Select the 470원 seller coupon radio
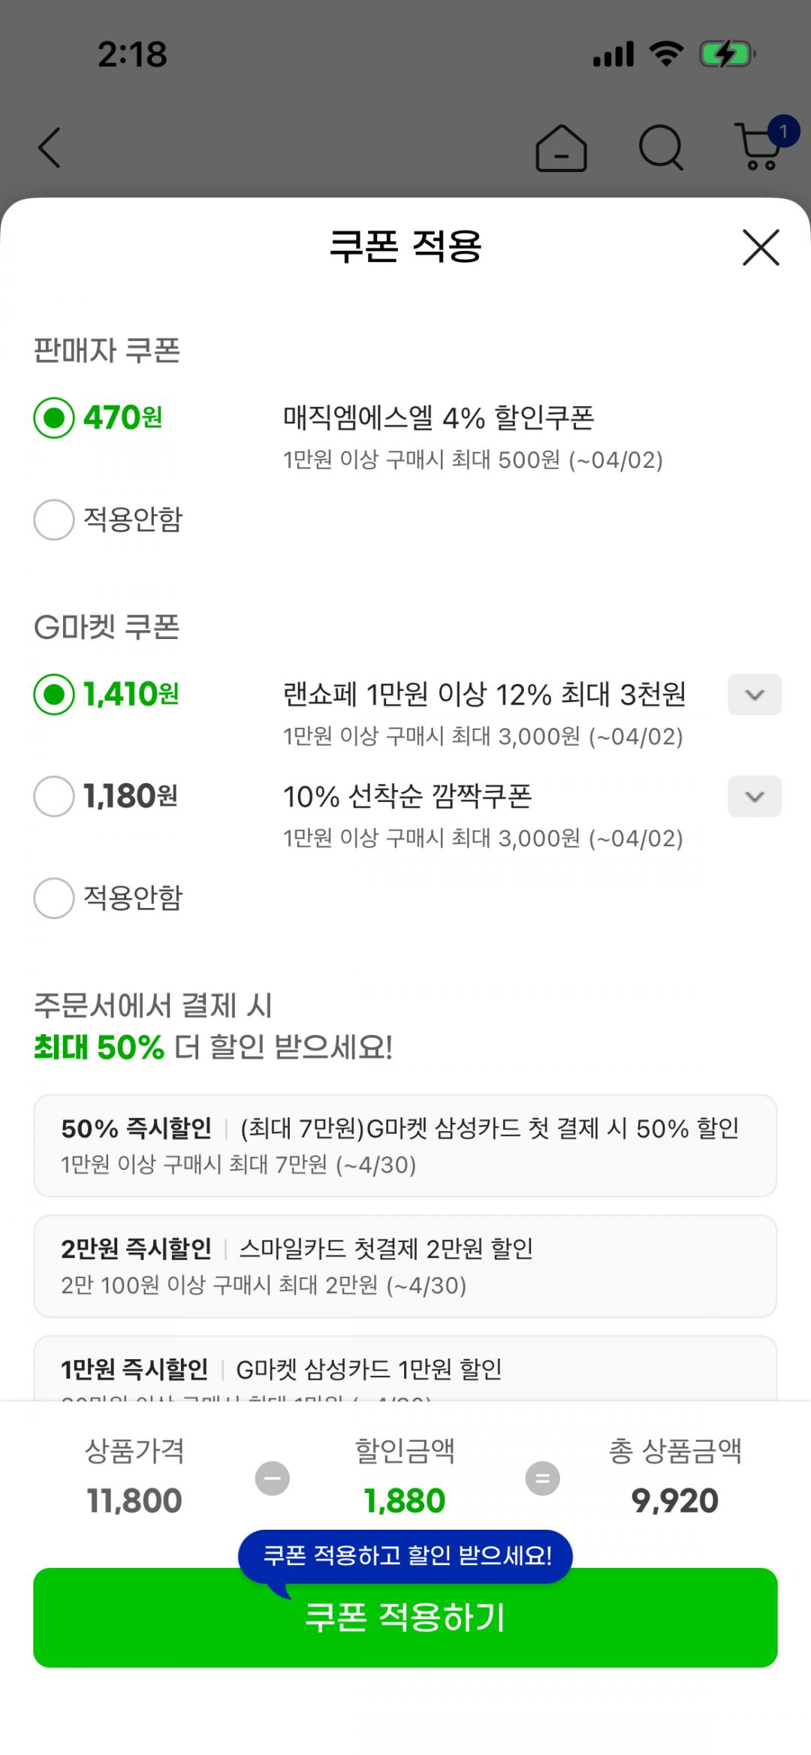The image size is (811, 1755). click(x=54, y=418)
